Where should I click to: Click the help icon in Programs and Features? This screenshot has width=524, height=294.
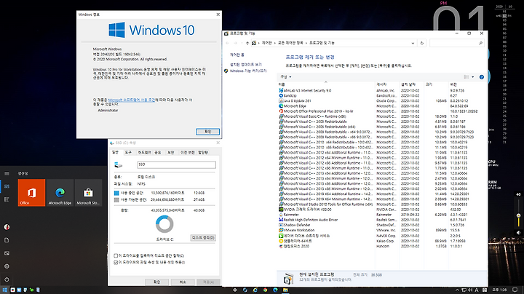[482, 77]
